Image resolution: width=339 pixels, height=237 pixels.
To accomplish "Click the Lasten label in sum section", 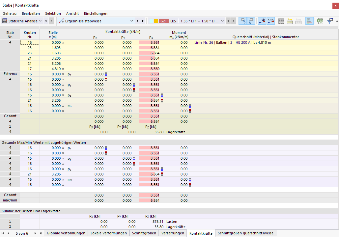I will point(172,222).
